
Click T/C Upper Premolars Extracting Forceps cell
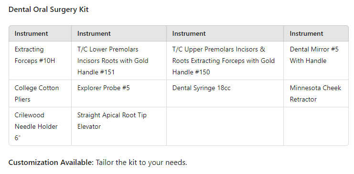225,61
